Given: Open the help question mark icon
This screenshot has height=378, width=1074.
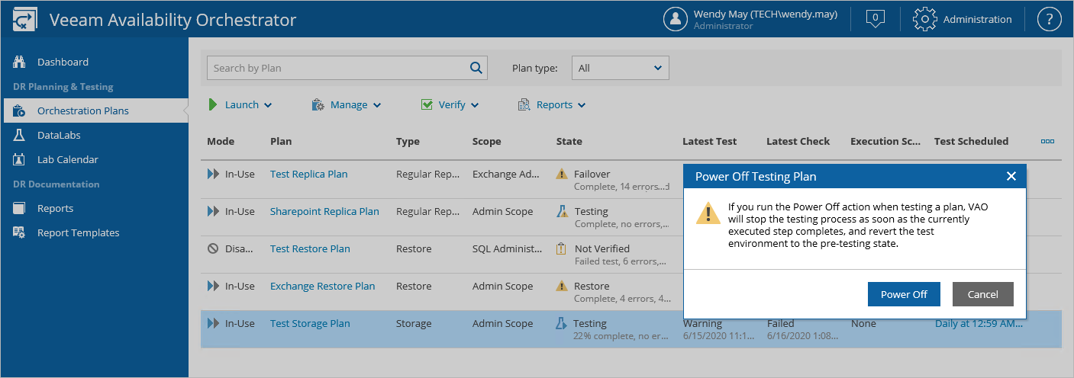Looking at the screenshot, I should coord(1050,19).
